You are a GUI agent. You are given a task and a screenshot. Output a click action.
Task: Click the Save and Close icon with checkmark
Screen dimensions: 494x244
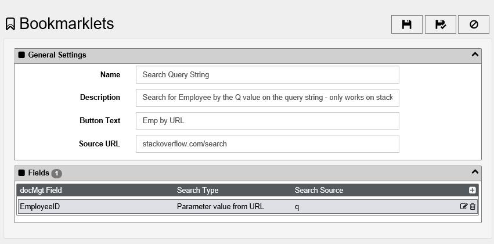441,24
